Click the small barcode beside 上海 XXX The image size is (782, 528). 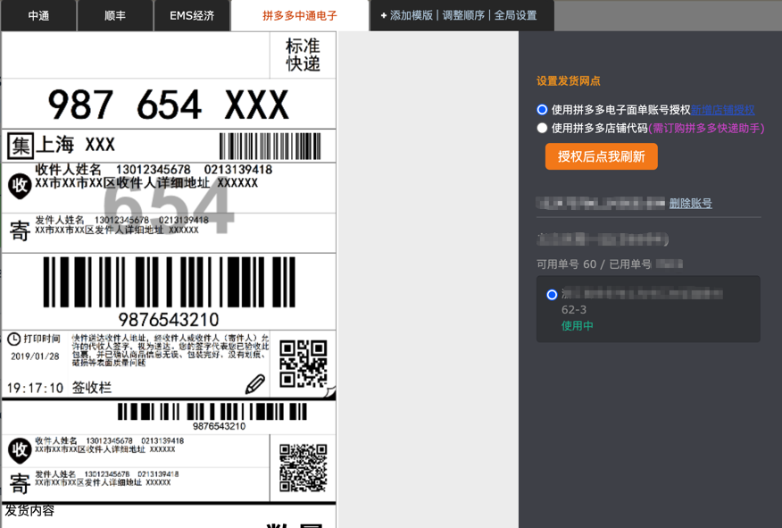[270, 147]
